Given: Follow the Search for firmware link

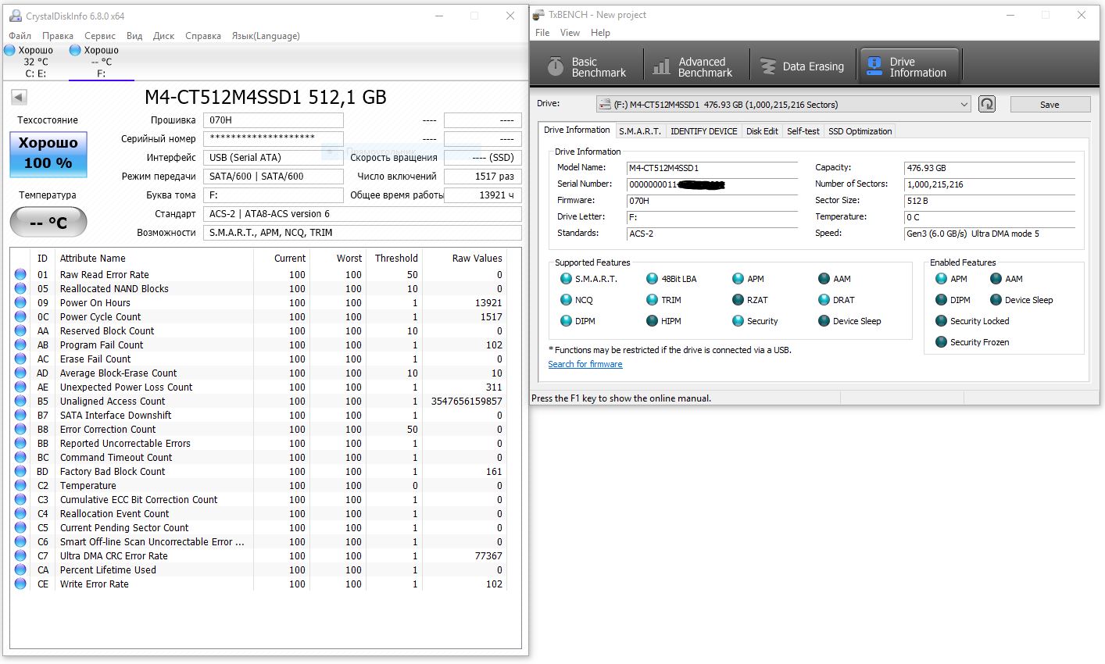Looking at the screenshot, I should pos(585,364).
